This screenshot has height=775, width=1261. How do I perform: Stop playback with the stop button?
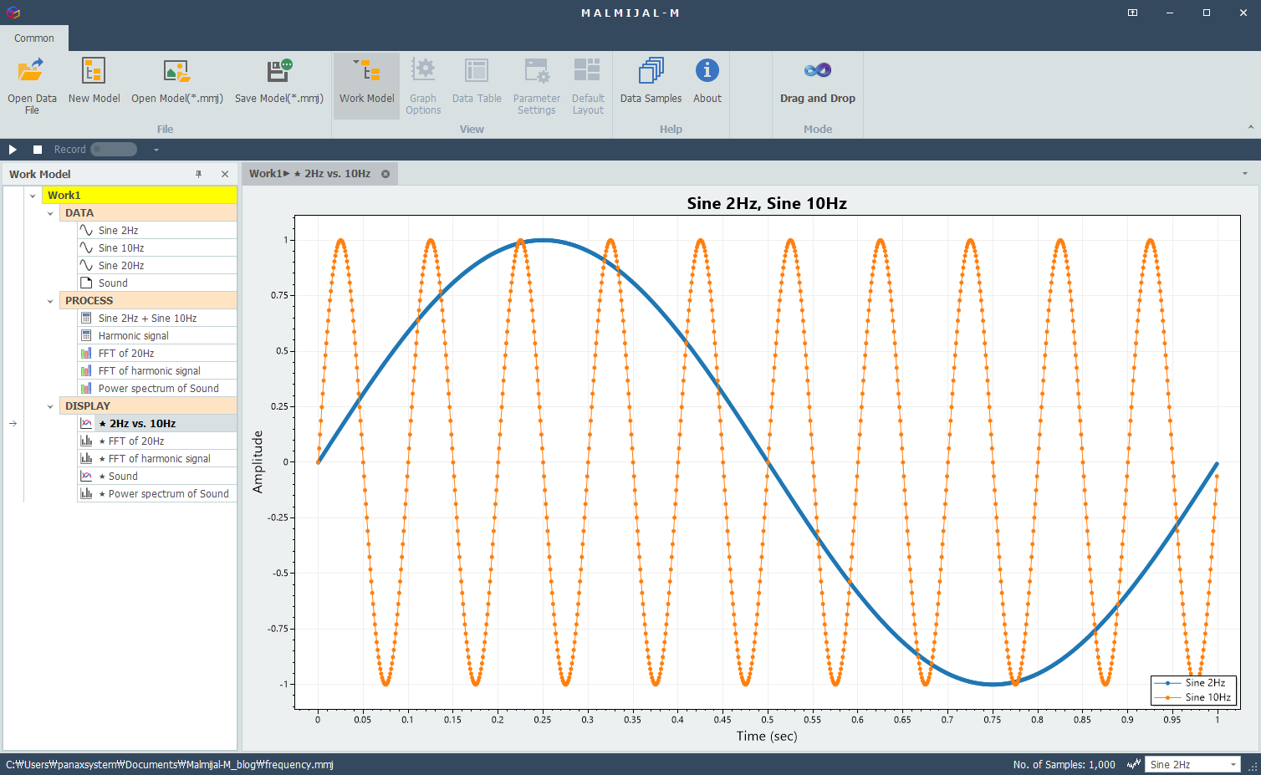(x=38, y=150)
